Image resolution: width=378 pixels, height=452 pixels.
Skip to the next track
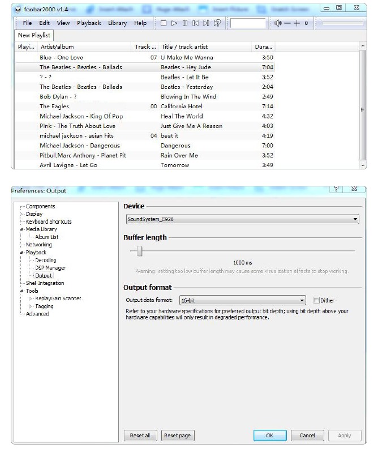[x=206, y=23]
